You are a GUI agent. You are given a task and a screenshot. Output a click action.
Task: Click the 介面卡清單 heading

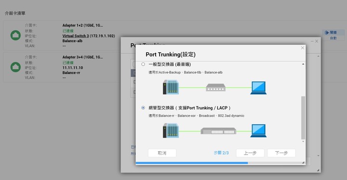pyautogui.click(x=15, y=13)
